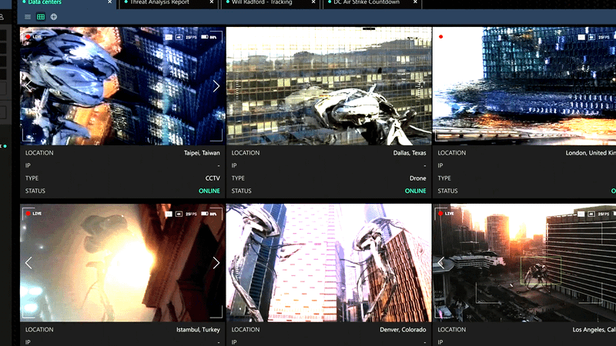The image size is (616, 346).
Task: Close the Will Radford - Tracking tab
Action: coord(313,2)
